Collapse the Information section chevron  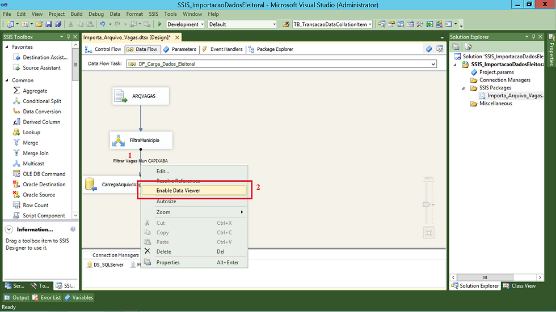coord(9,229)
